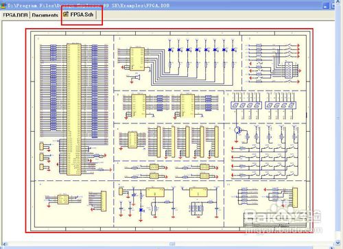This screenshot has height=249, width=343.
Task: Select the large FPGA chip component
Action: (74, 109)
